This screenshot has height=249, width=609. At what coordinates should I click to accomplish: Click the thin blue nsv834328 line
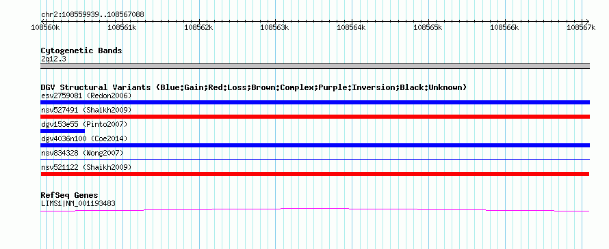pyautogui.click(x=315, y=159)
